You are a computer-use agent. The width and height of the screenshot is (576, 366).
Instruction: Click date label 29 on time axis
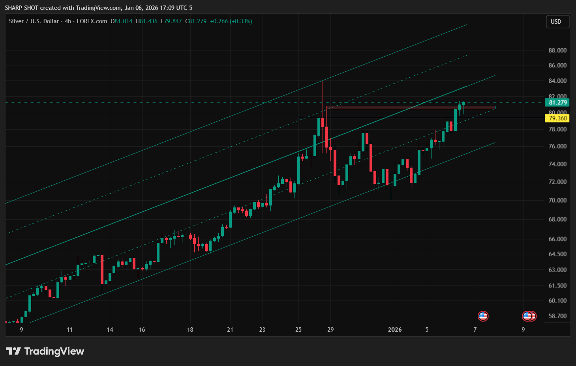click(x=330, y=330)
